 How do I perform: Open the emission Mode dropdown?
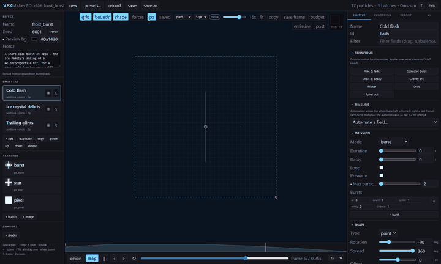point(393,142)
